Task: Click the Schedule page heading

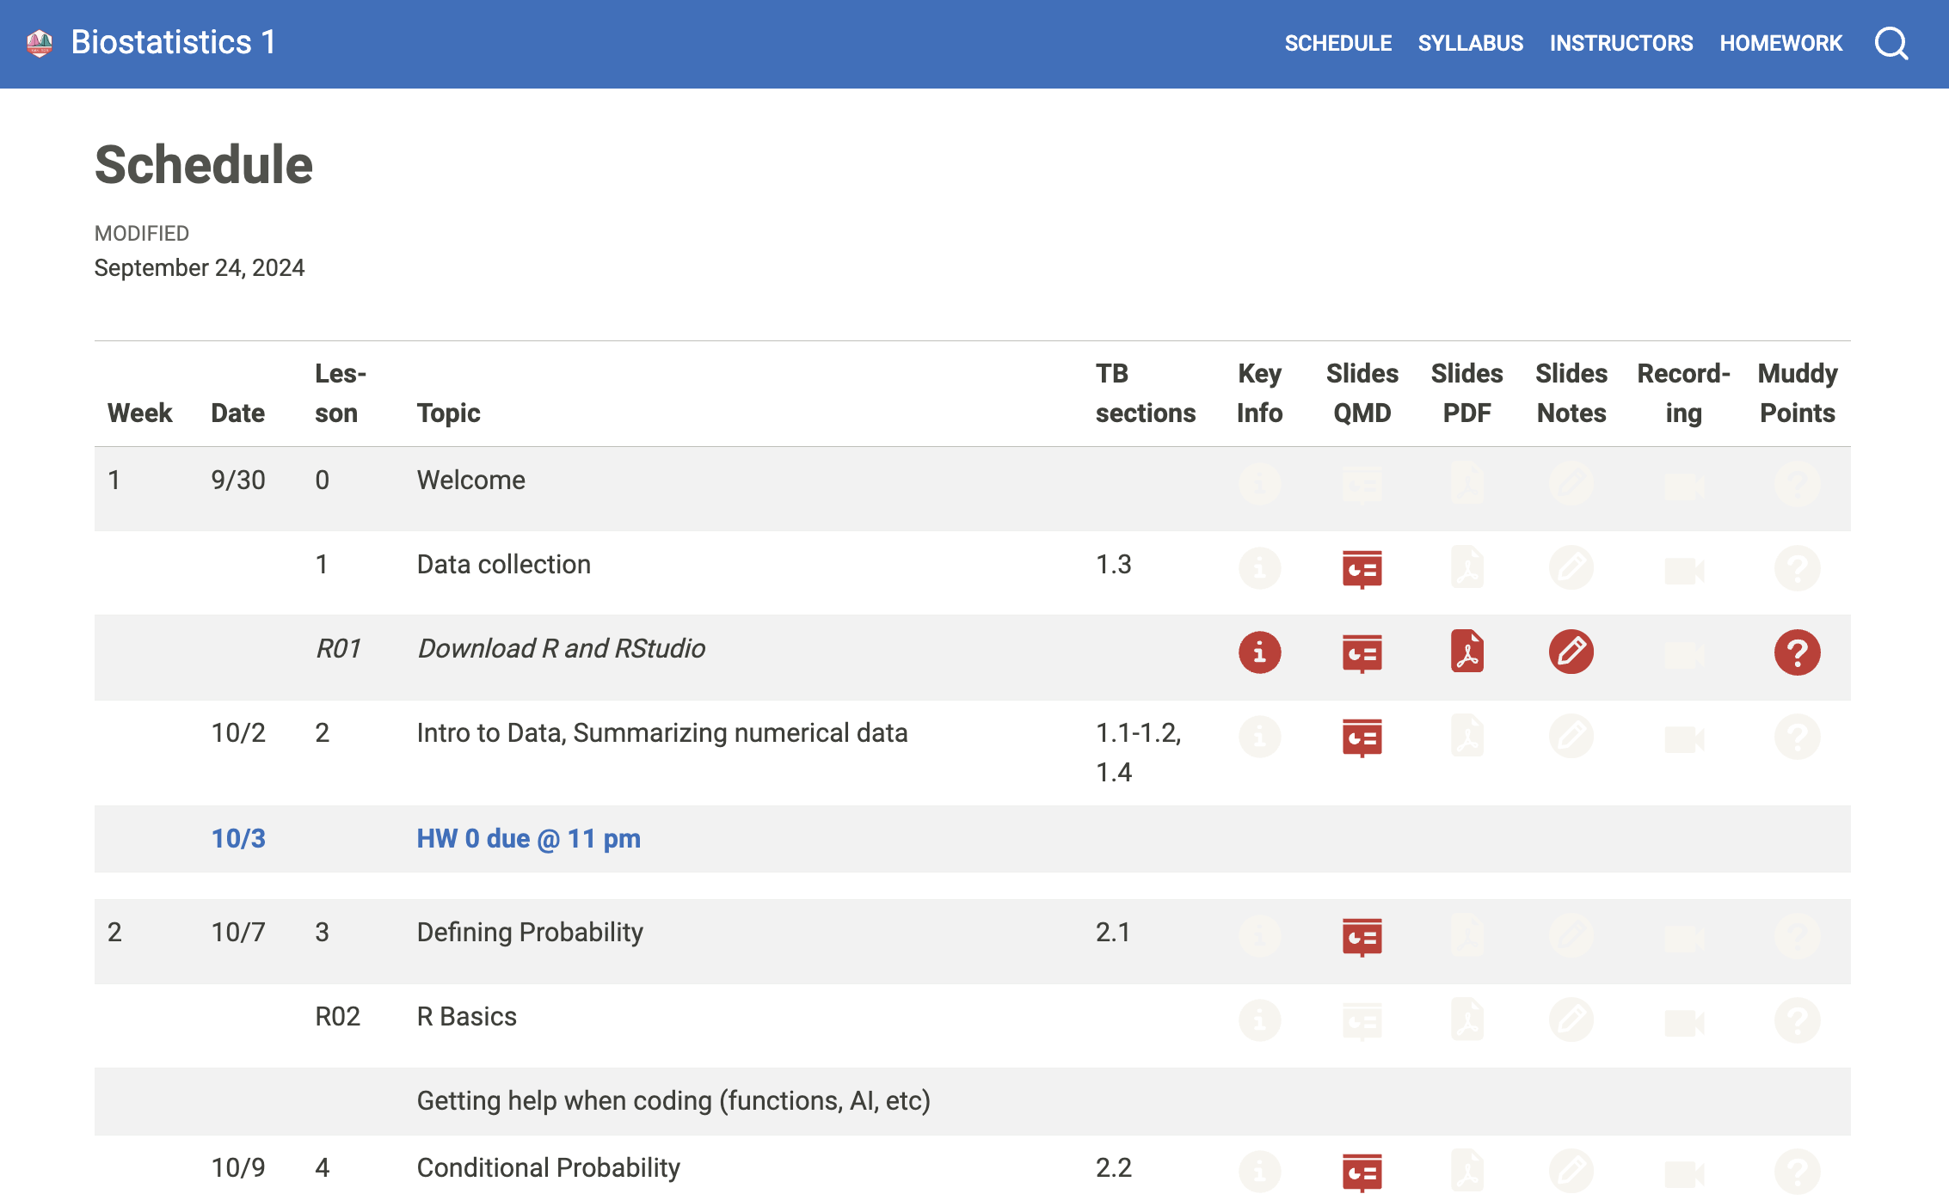Action: [204, 165]
